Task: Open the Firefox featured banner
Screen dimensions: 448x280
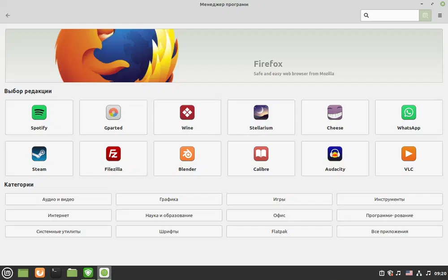Action: tap(224, 56)
